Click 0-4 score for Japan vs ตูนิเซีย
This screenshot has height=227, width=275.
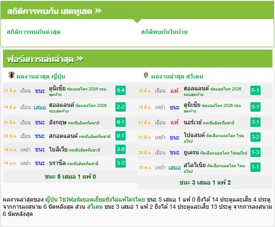(x=121, y=90)
